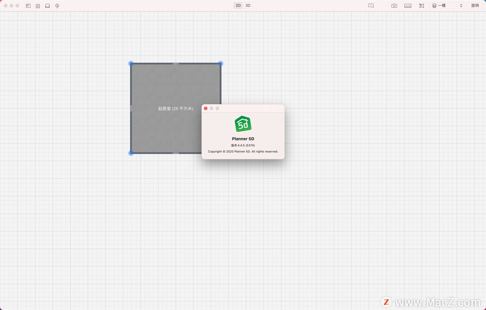Click the Copyright 2020 Planner 5D text
Image resolution: width=486 pixels, height=310 pixels.
pos(243,152)
